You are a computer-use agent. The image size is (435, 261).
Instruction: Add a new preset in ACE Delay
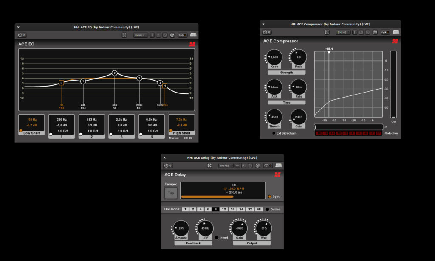(237, 166)
